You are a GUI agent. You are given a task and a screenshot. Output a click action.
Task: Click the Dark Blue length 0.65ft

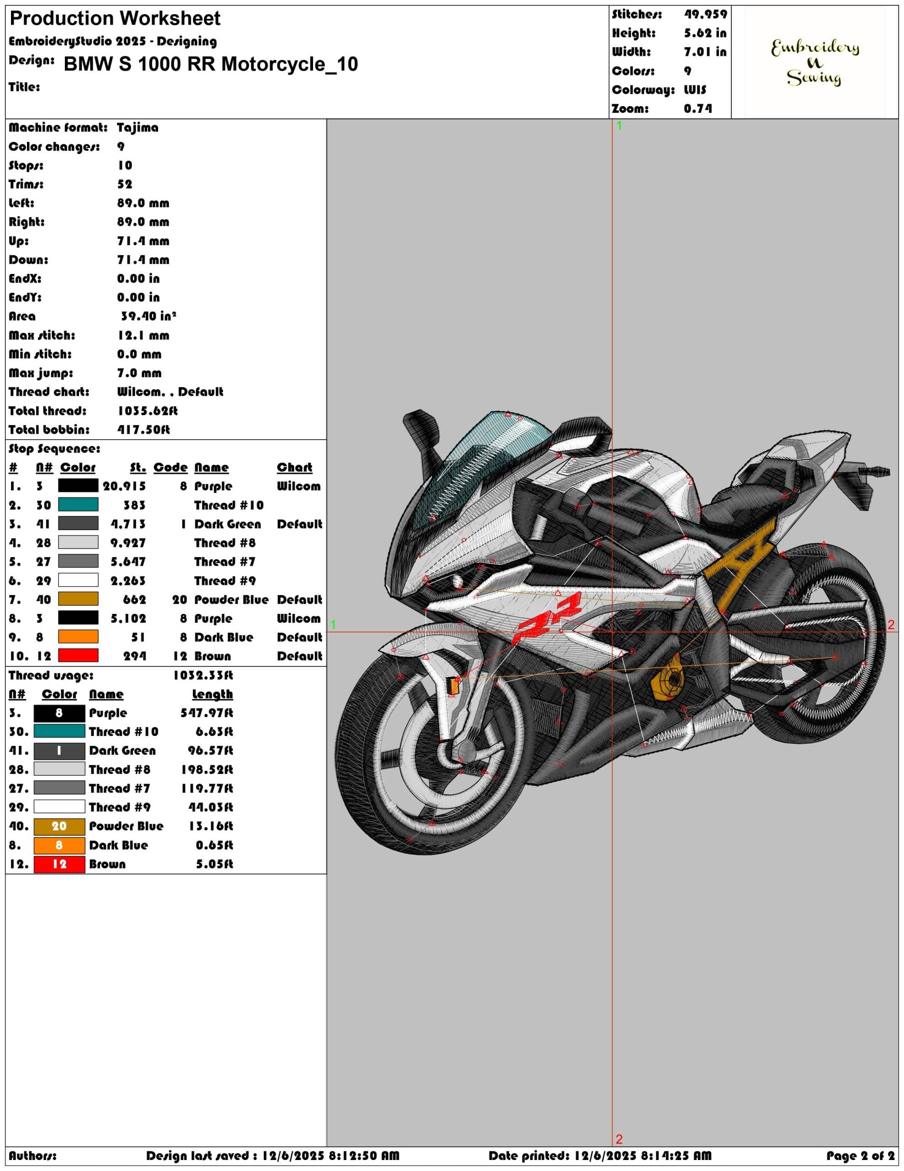coord(214,845)
